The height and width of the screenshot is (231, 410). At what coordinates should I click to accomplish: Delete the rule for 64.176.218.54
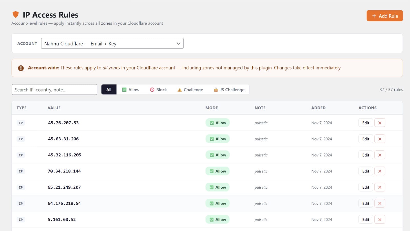380,203
